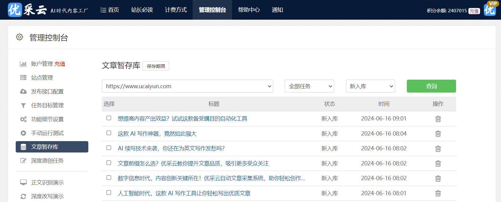Open article 这款 AI 写作神器，竟然如此强大
The height and width of the screenshot is (202, 501).
[157, 134]
